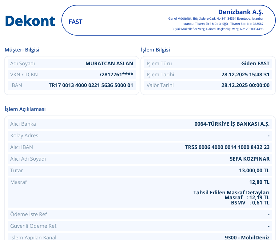Viewport: 278px width, 240px height.
Task: Select the FAST label in header
Action: click(x=75, y=22)
